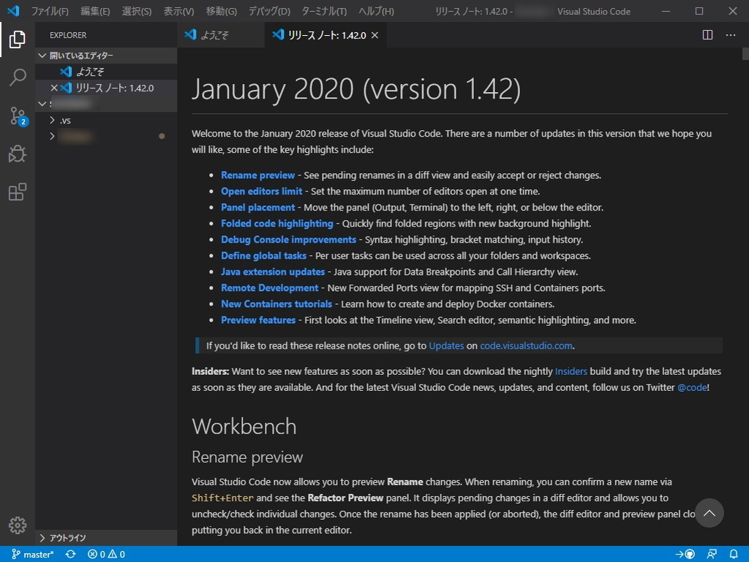Click the Rename preview subheading

[247, 457]
